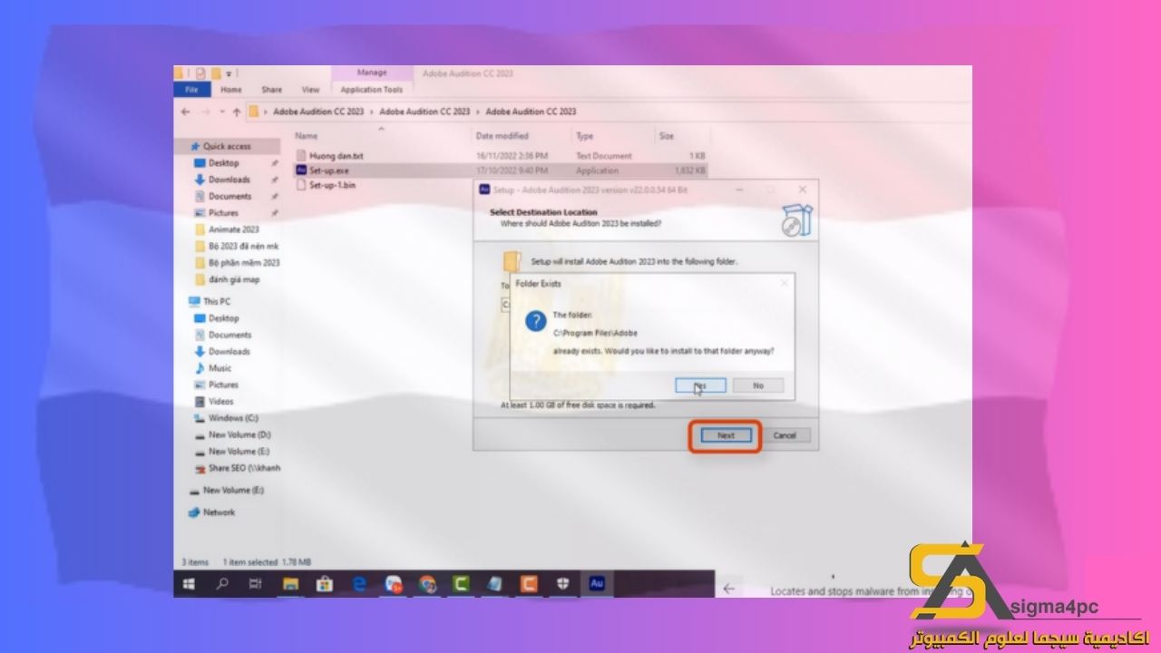This screenshot has height=653, width=1161.
Task: Select the Set-up-1.bin file name
Action: (x=332, y=185)
